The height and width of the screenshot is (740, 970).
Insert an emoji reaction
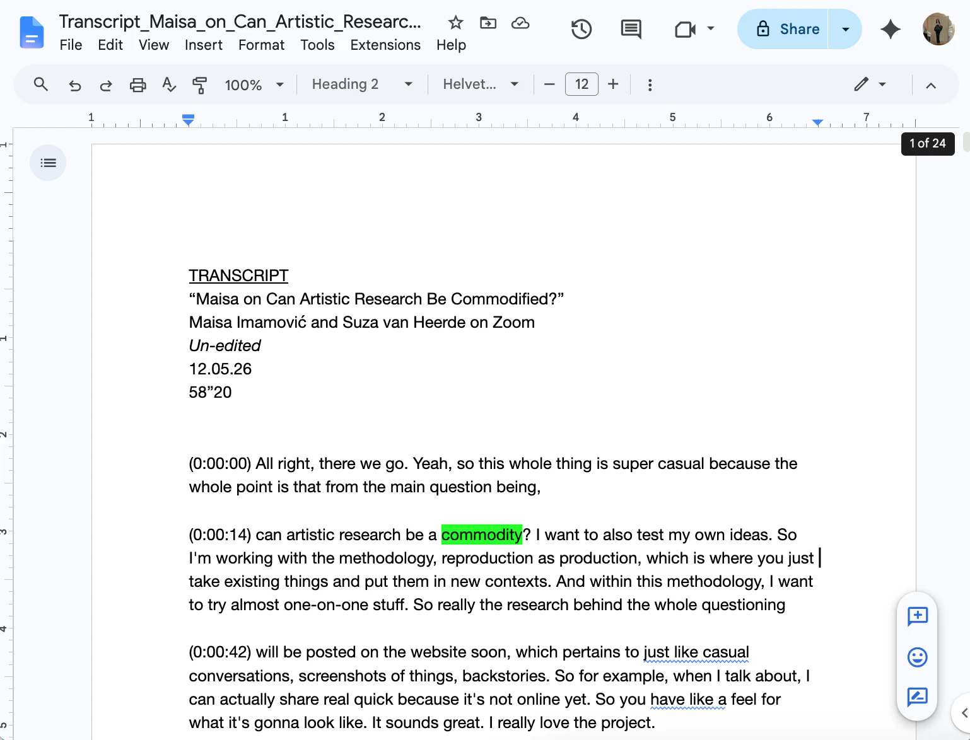pos(917,657)
